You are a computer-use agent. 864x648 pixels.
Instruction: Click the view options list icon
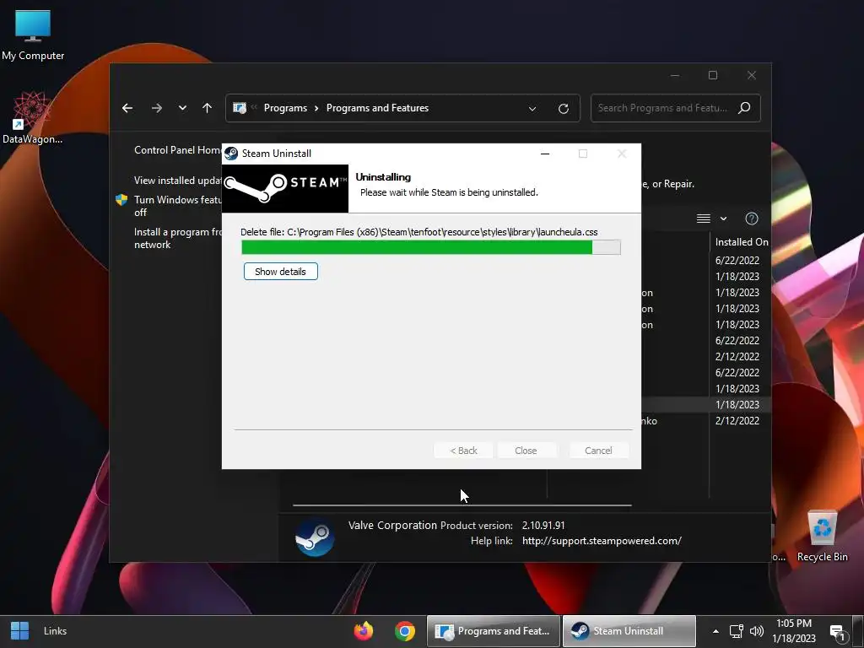coord(703,219)
